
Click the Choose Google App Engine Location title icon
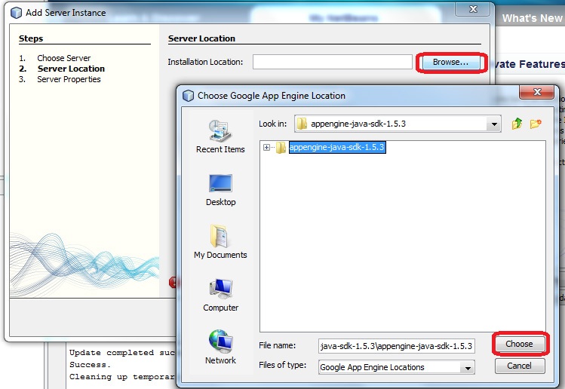click(x=188, y=96)
